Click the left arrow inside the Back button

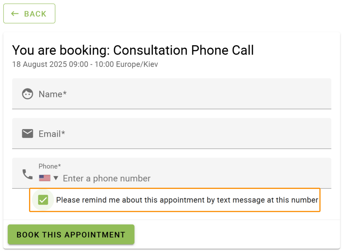[x=15, y=13]
